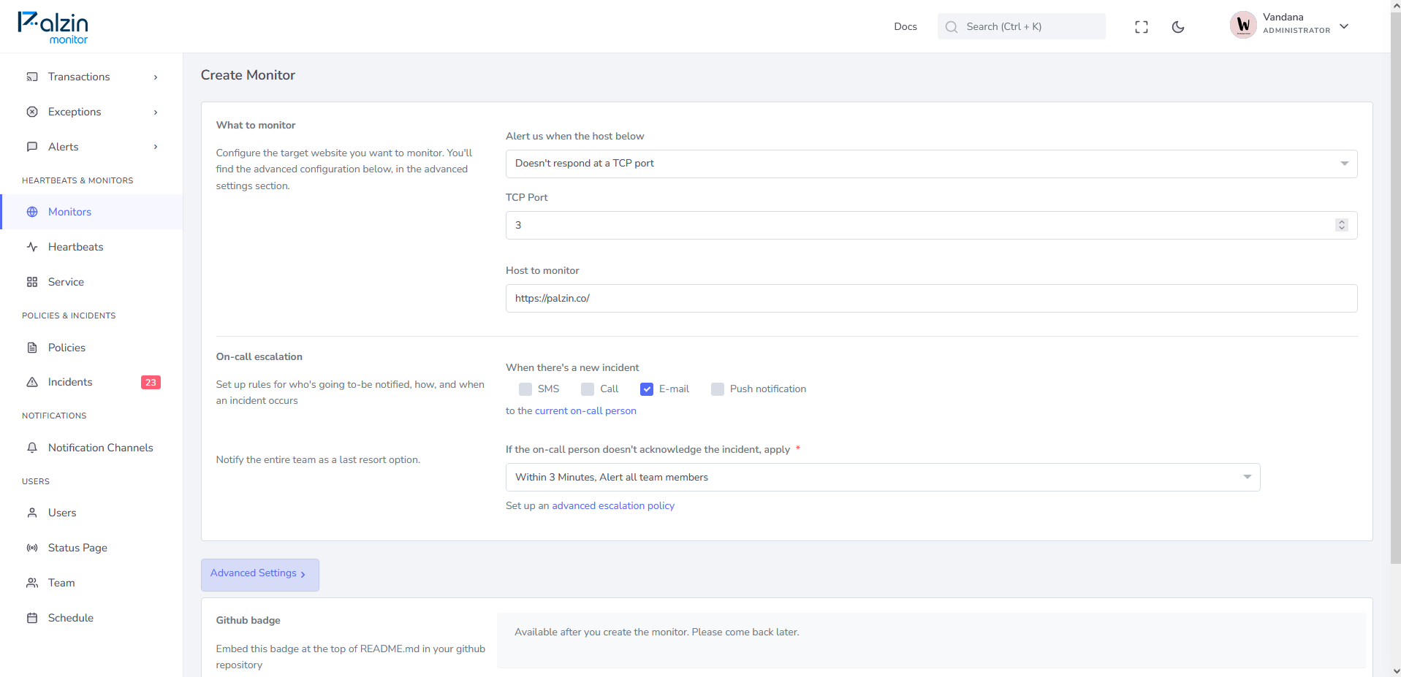Viewport: 1401px width, 677px height.
Task: Open Policies in the sidebar
Action: pos(91,348)
